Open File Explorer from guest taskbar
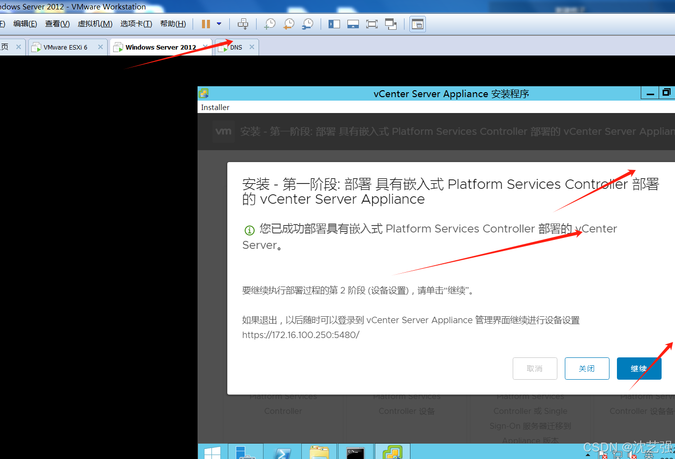The image size is (675, 459). [x=319, y=452]
